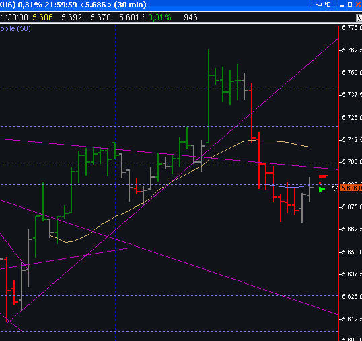Click the (30 min) timeframe in the title bar
This screenshot has width=362, height=341.
pos(131,5)
